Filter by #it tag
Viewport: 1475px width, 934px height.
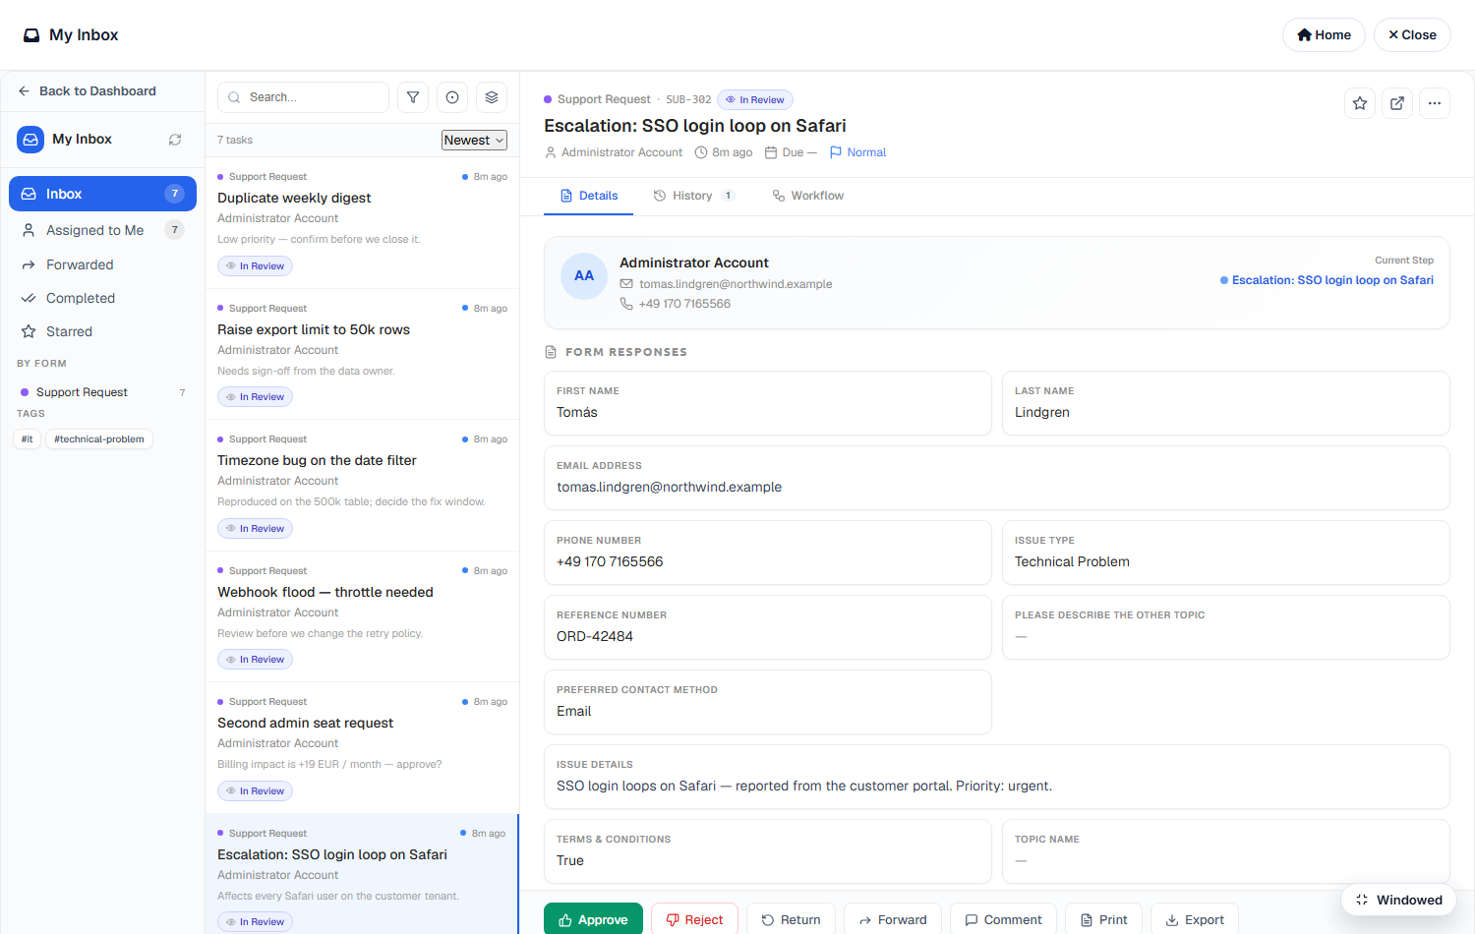tap(28, 439)
